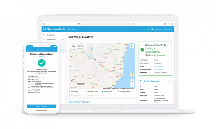This screenshot has height=129, width=216.
Task: Tap the Planned Activity title on the phone
Action: tap(42, 50)
